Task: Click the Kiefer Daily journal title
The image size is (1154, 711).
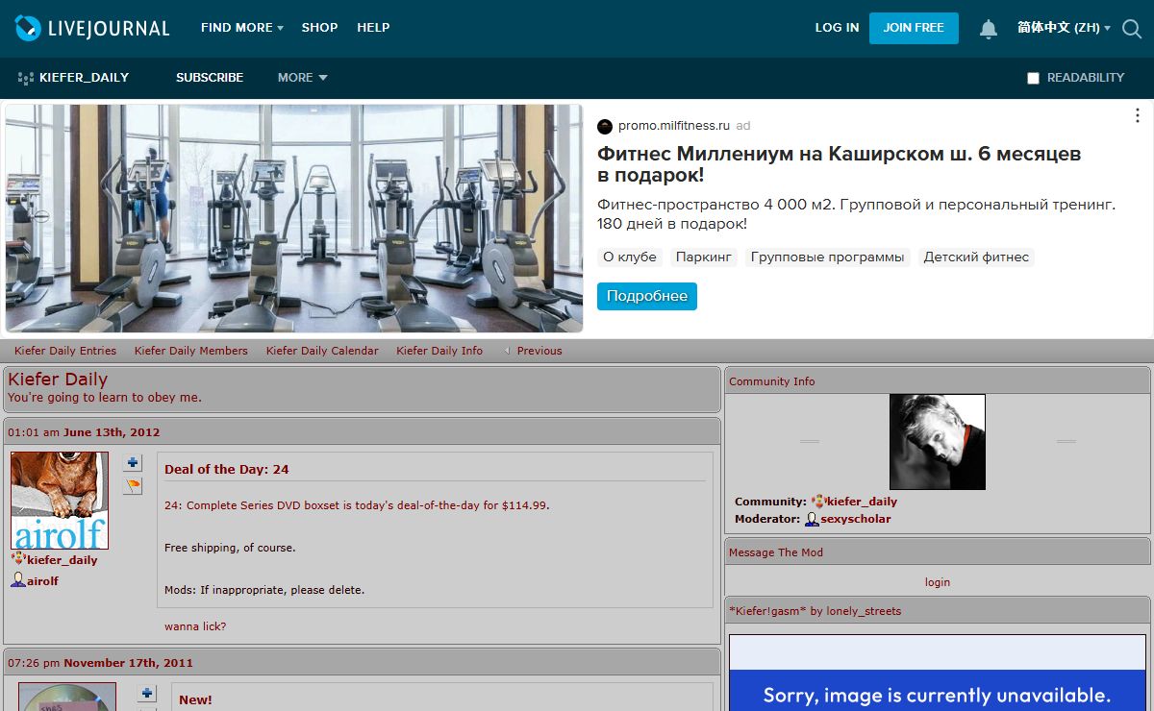Action: click(x=58, y=380)
